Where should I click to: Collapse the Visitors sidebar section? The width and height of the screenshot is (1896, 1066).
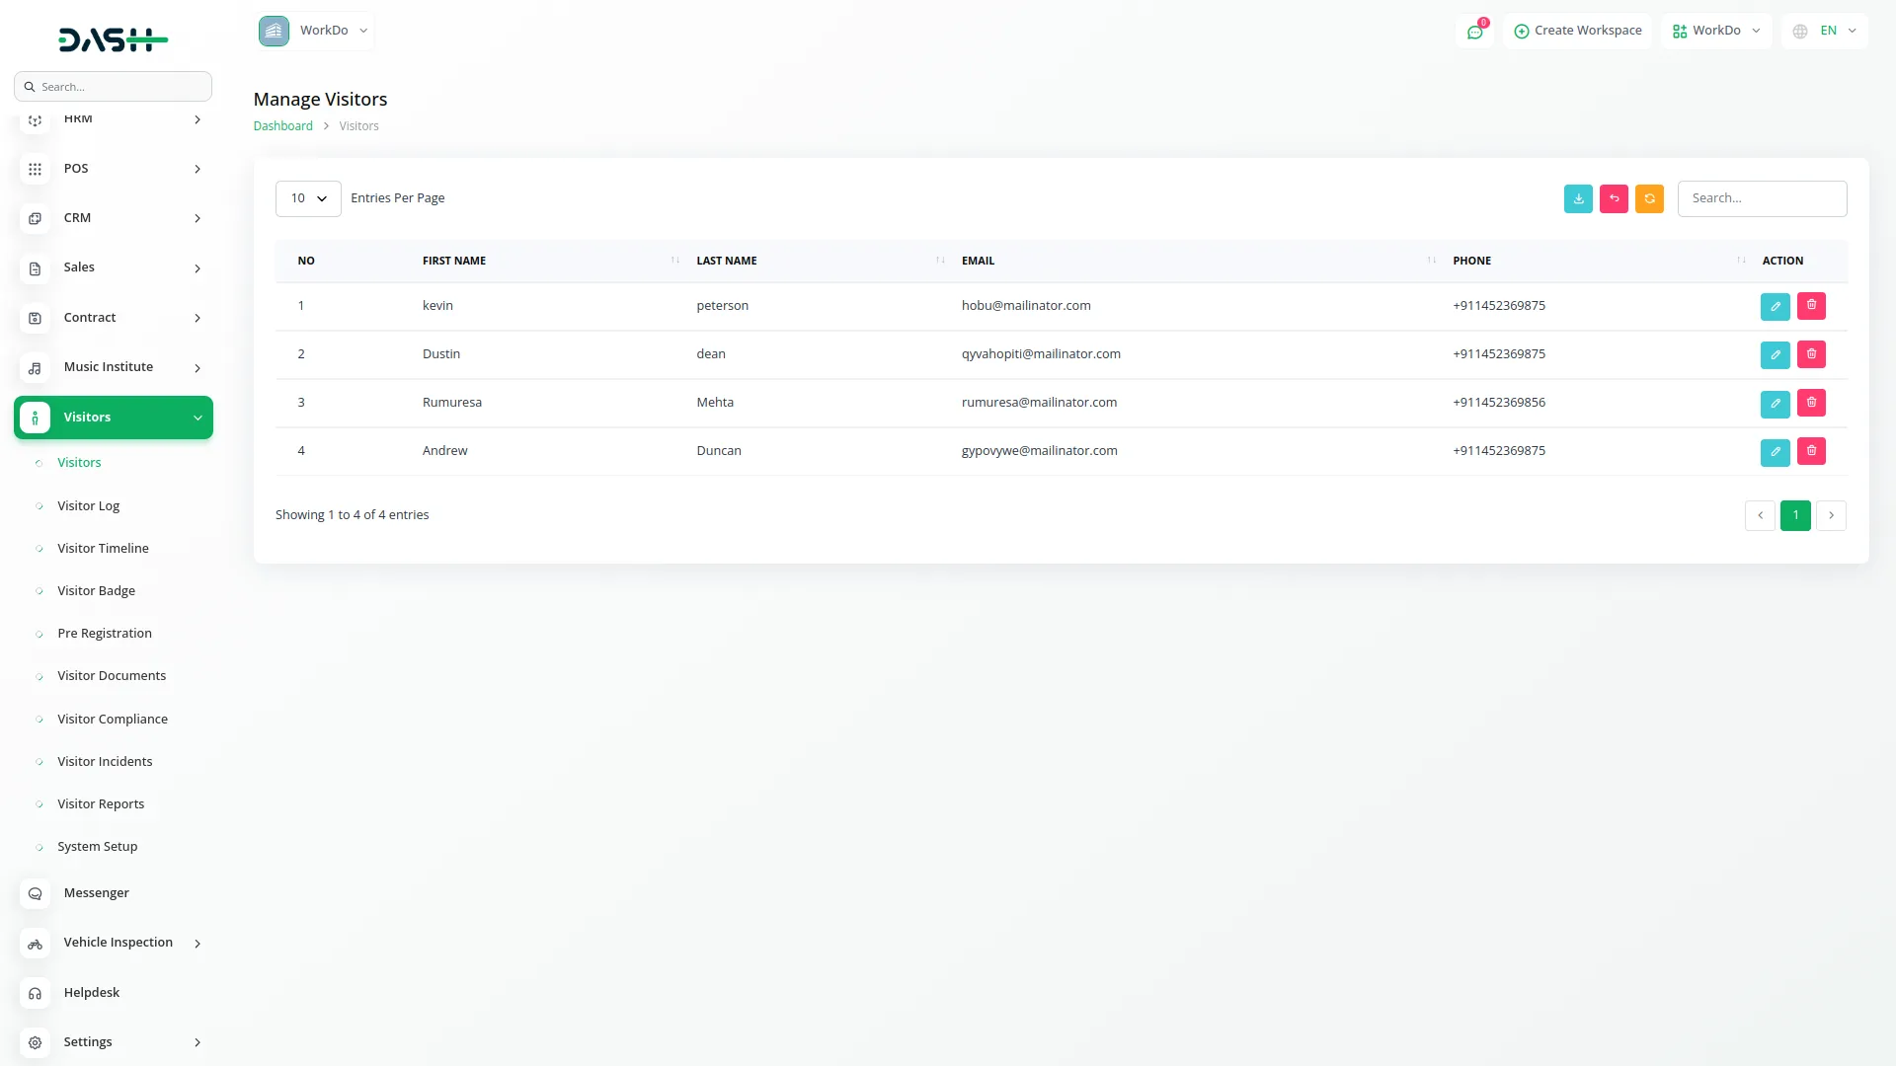pyautogui.click(x=114, y=418)
